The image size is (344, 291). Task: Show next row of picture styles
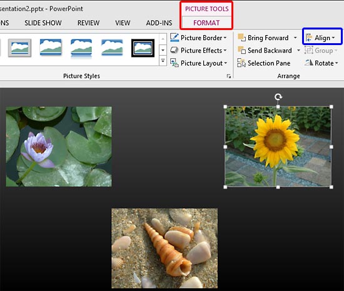163,50
